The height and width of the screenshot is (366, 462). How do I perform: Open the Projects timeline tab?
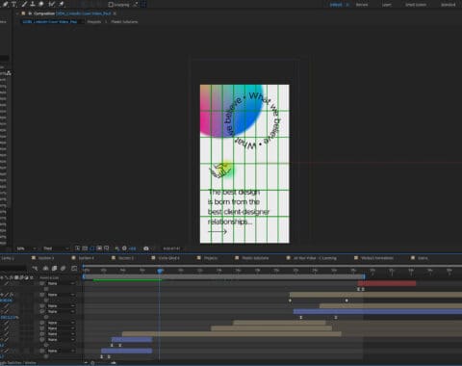coord(211,258)
